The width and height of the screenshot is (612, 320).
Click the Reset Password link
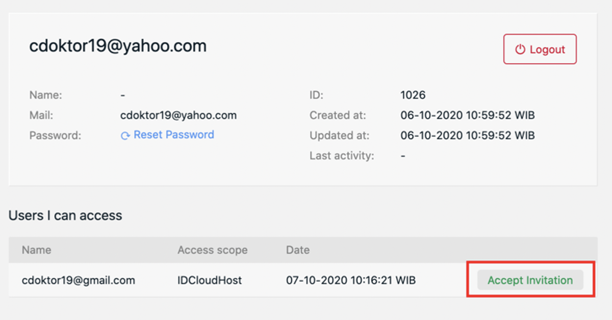(x=173, y=135)
